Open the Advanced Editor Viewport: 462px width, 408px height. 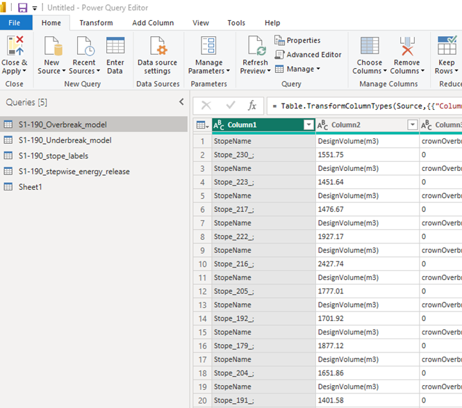click(x=308, y=54)
